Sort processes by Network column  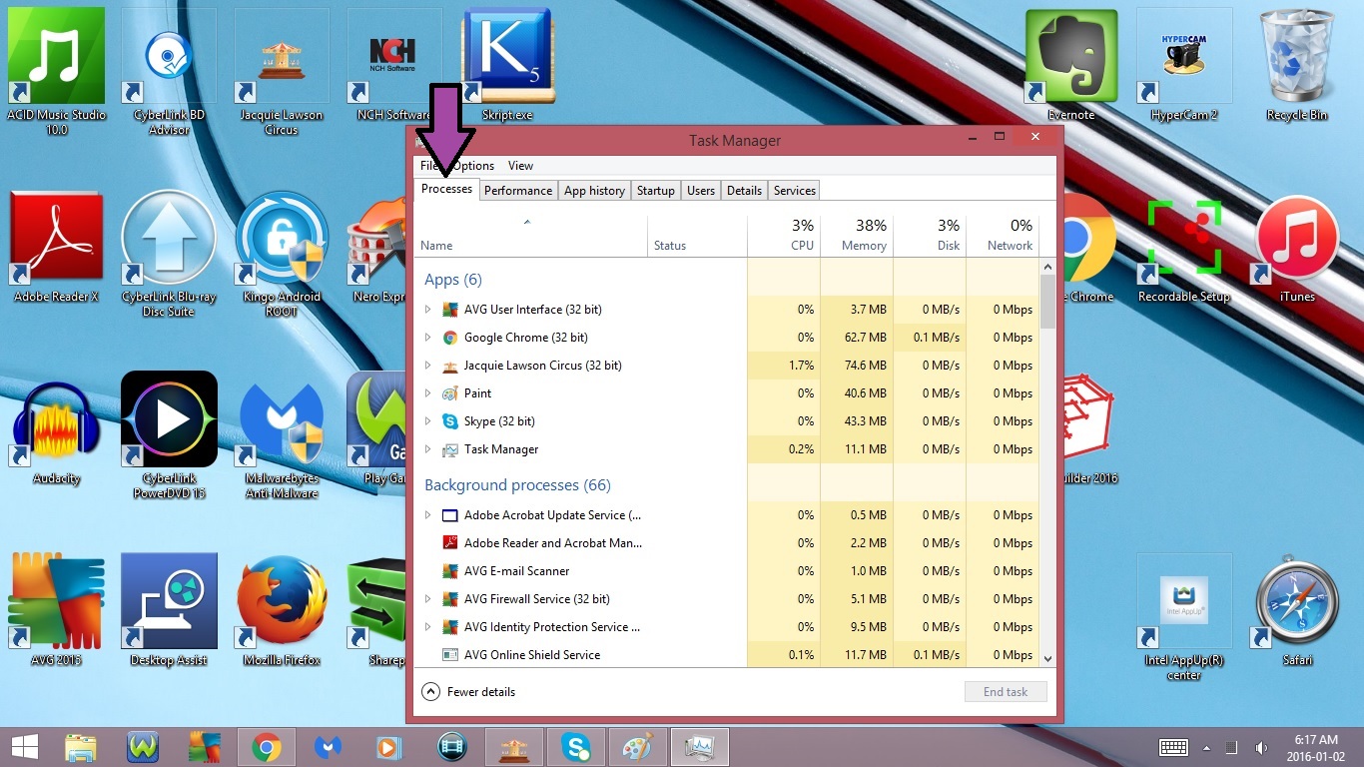coord(1003,236)
